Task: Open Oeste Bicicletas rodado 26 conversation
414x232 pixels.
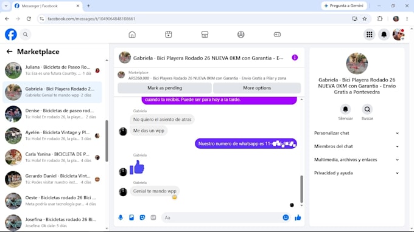Action: (52, 201)
